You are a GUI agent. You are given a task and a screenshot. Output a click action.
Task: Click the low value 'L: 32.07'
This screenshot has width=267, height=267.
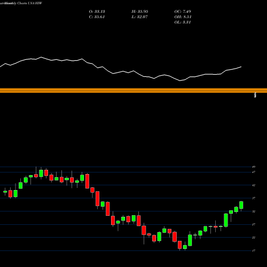pos(139,17)
